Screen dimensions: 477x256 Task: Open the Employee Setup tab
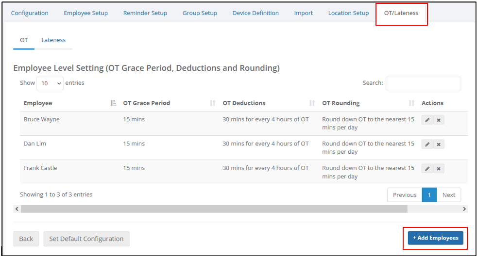pyautogui.click(x=86, y=13)
